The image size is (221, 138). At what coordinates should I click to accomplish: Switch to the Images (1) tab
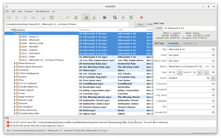click(x=190, y=43)
